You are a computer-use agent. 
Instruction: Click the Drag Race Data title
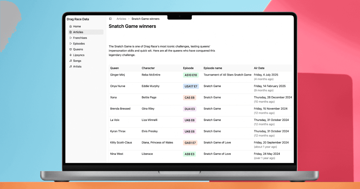tap(78, 19)
